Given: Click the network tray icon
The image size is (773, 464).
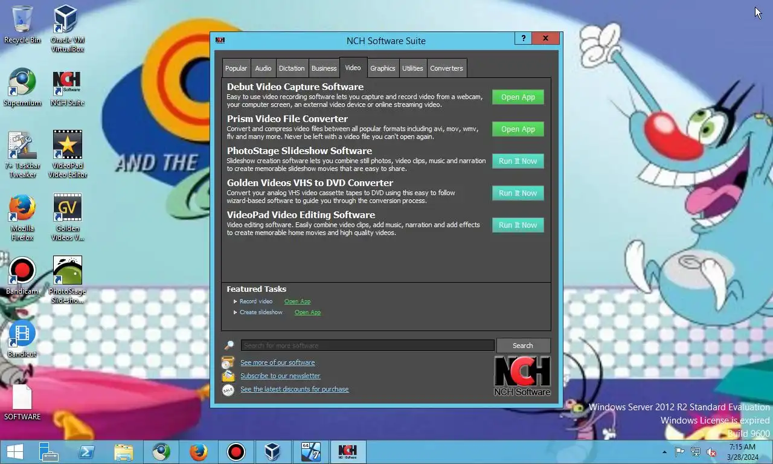Looking at the screenshot, I should tap(696, 452).
